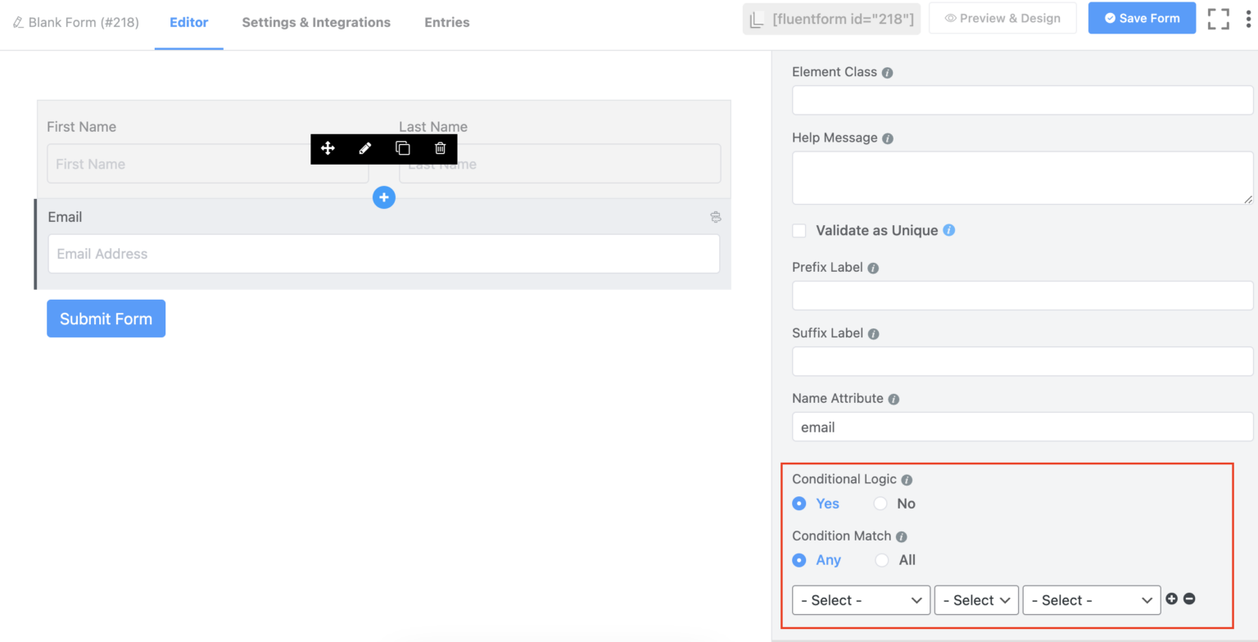Open the kebab menu beside Save Form
1258x642 pixels.
1247,17
